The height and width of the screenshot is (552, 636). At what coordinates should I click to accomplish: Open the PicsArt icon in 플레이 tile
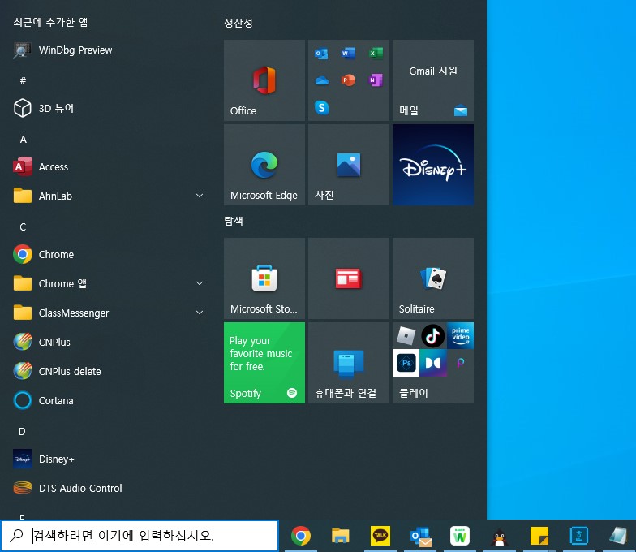click(461, 363)
